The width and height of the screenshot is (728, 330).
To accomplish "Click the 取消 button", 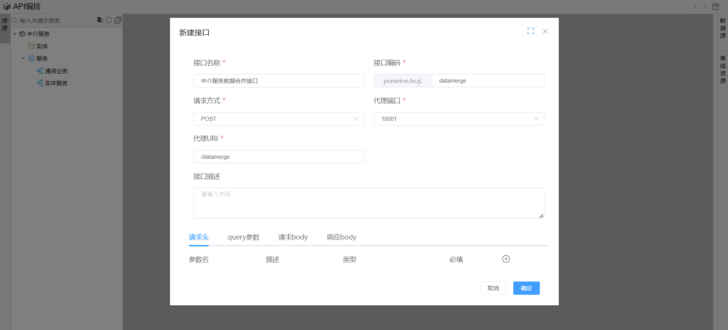I will click(493, 288).
